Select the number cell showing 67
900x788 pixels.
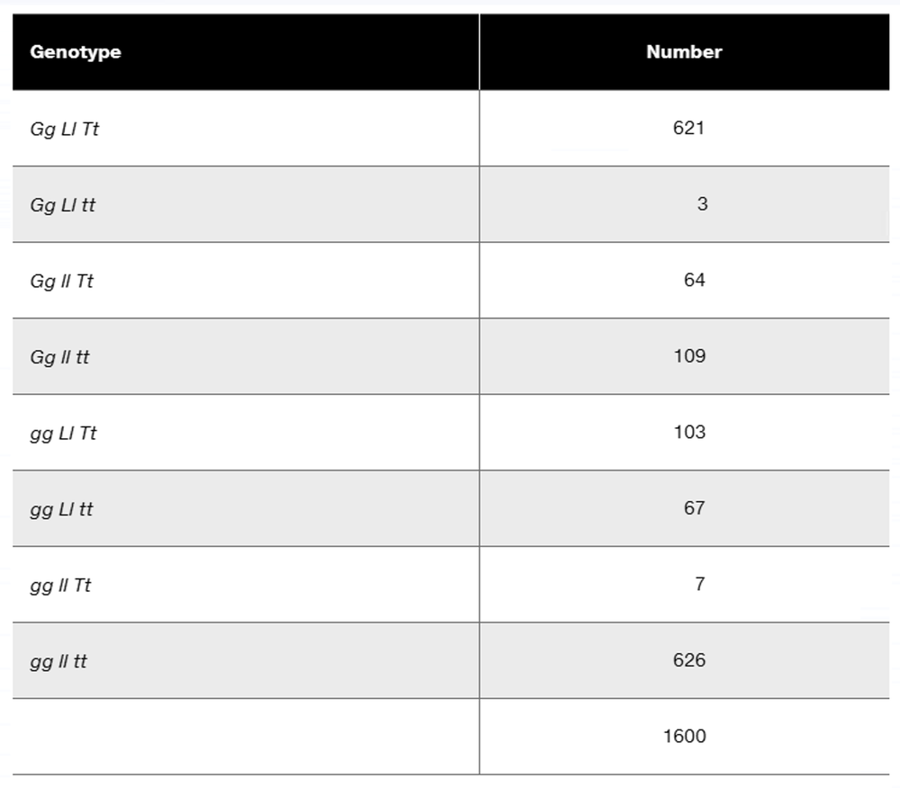tap(694, 508)
